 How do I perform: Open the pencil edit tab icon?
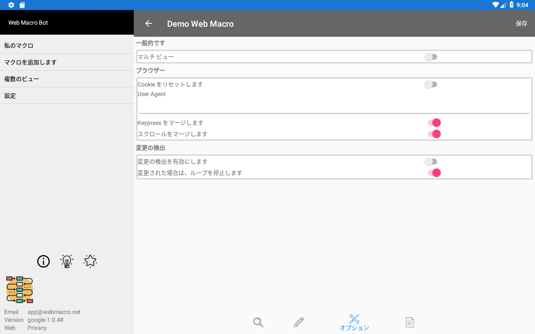tap(298, 322)
